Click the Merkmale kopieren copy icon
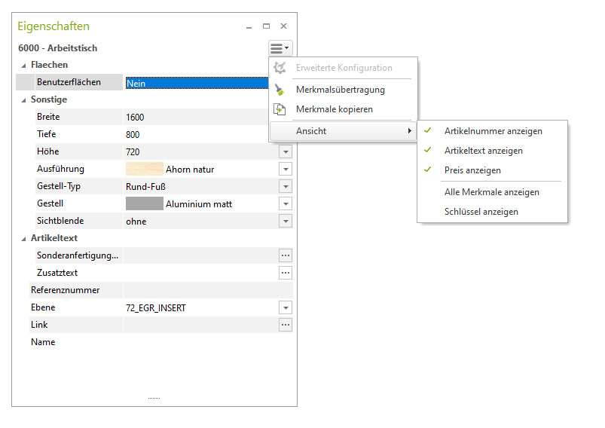The image size is (605, 428). [x=280, y=109]
